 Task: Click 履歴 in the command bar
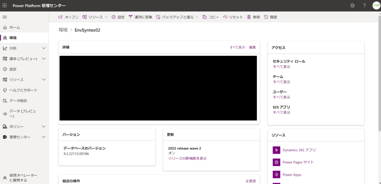pos(271,17)
